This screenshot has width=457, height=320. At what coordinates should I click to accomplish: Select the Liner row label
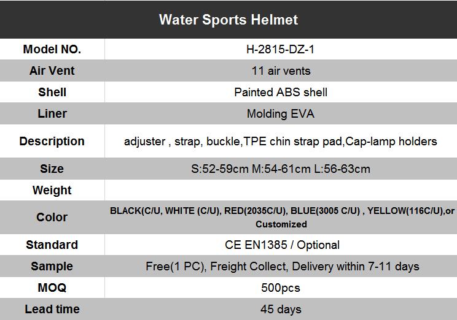point(52,113)
